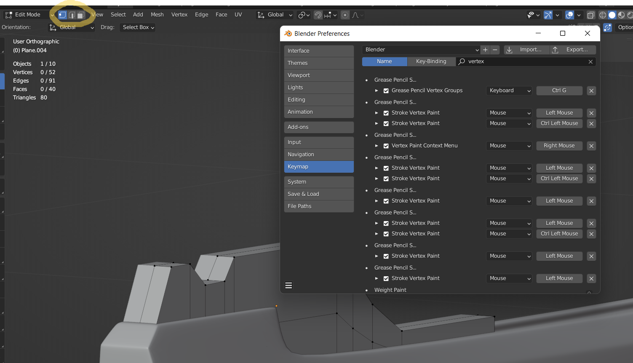Select face select mode icon
Image resolution: width=633 pixels, height=363 pixels.
81,15
